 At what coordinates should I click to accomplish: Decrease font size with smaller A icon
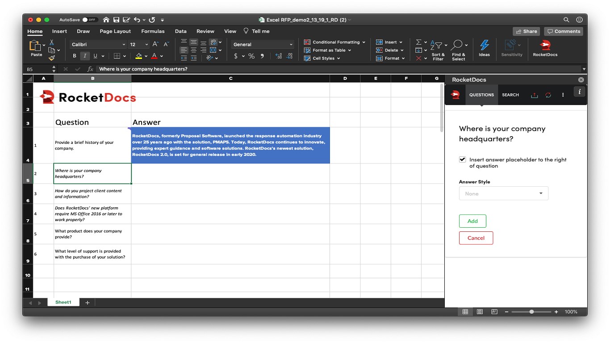coord(166,44)
